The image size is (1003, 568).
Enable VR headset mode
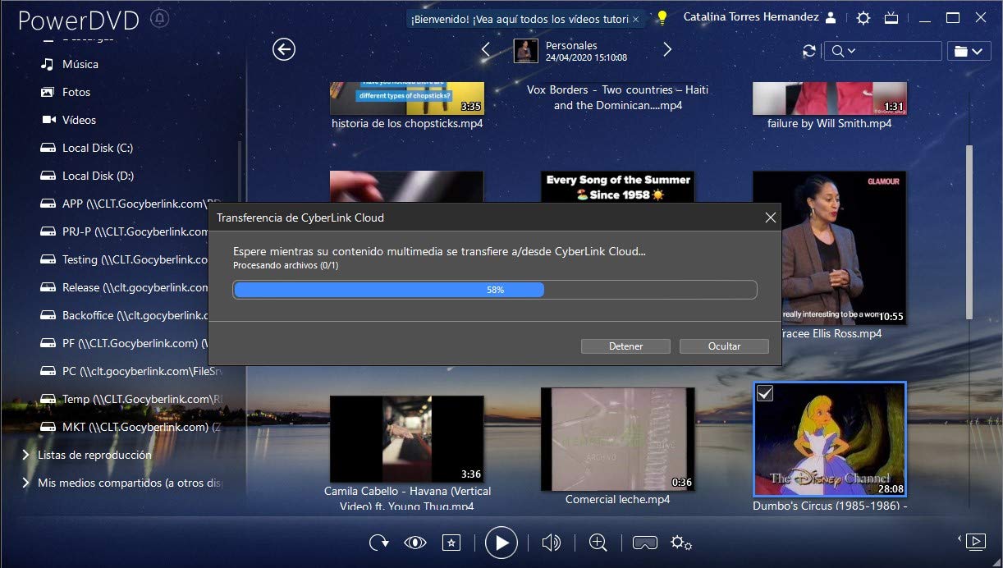pyautogui.click(x=645, y=542)
